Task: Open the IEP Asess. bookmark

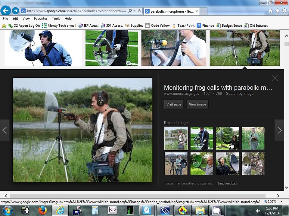Action: point(89,25)
